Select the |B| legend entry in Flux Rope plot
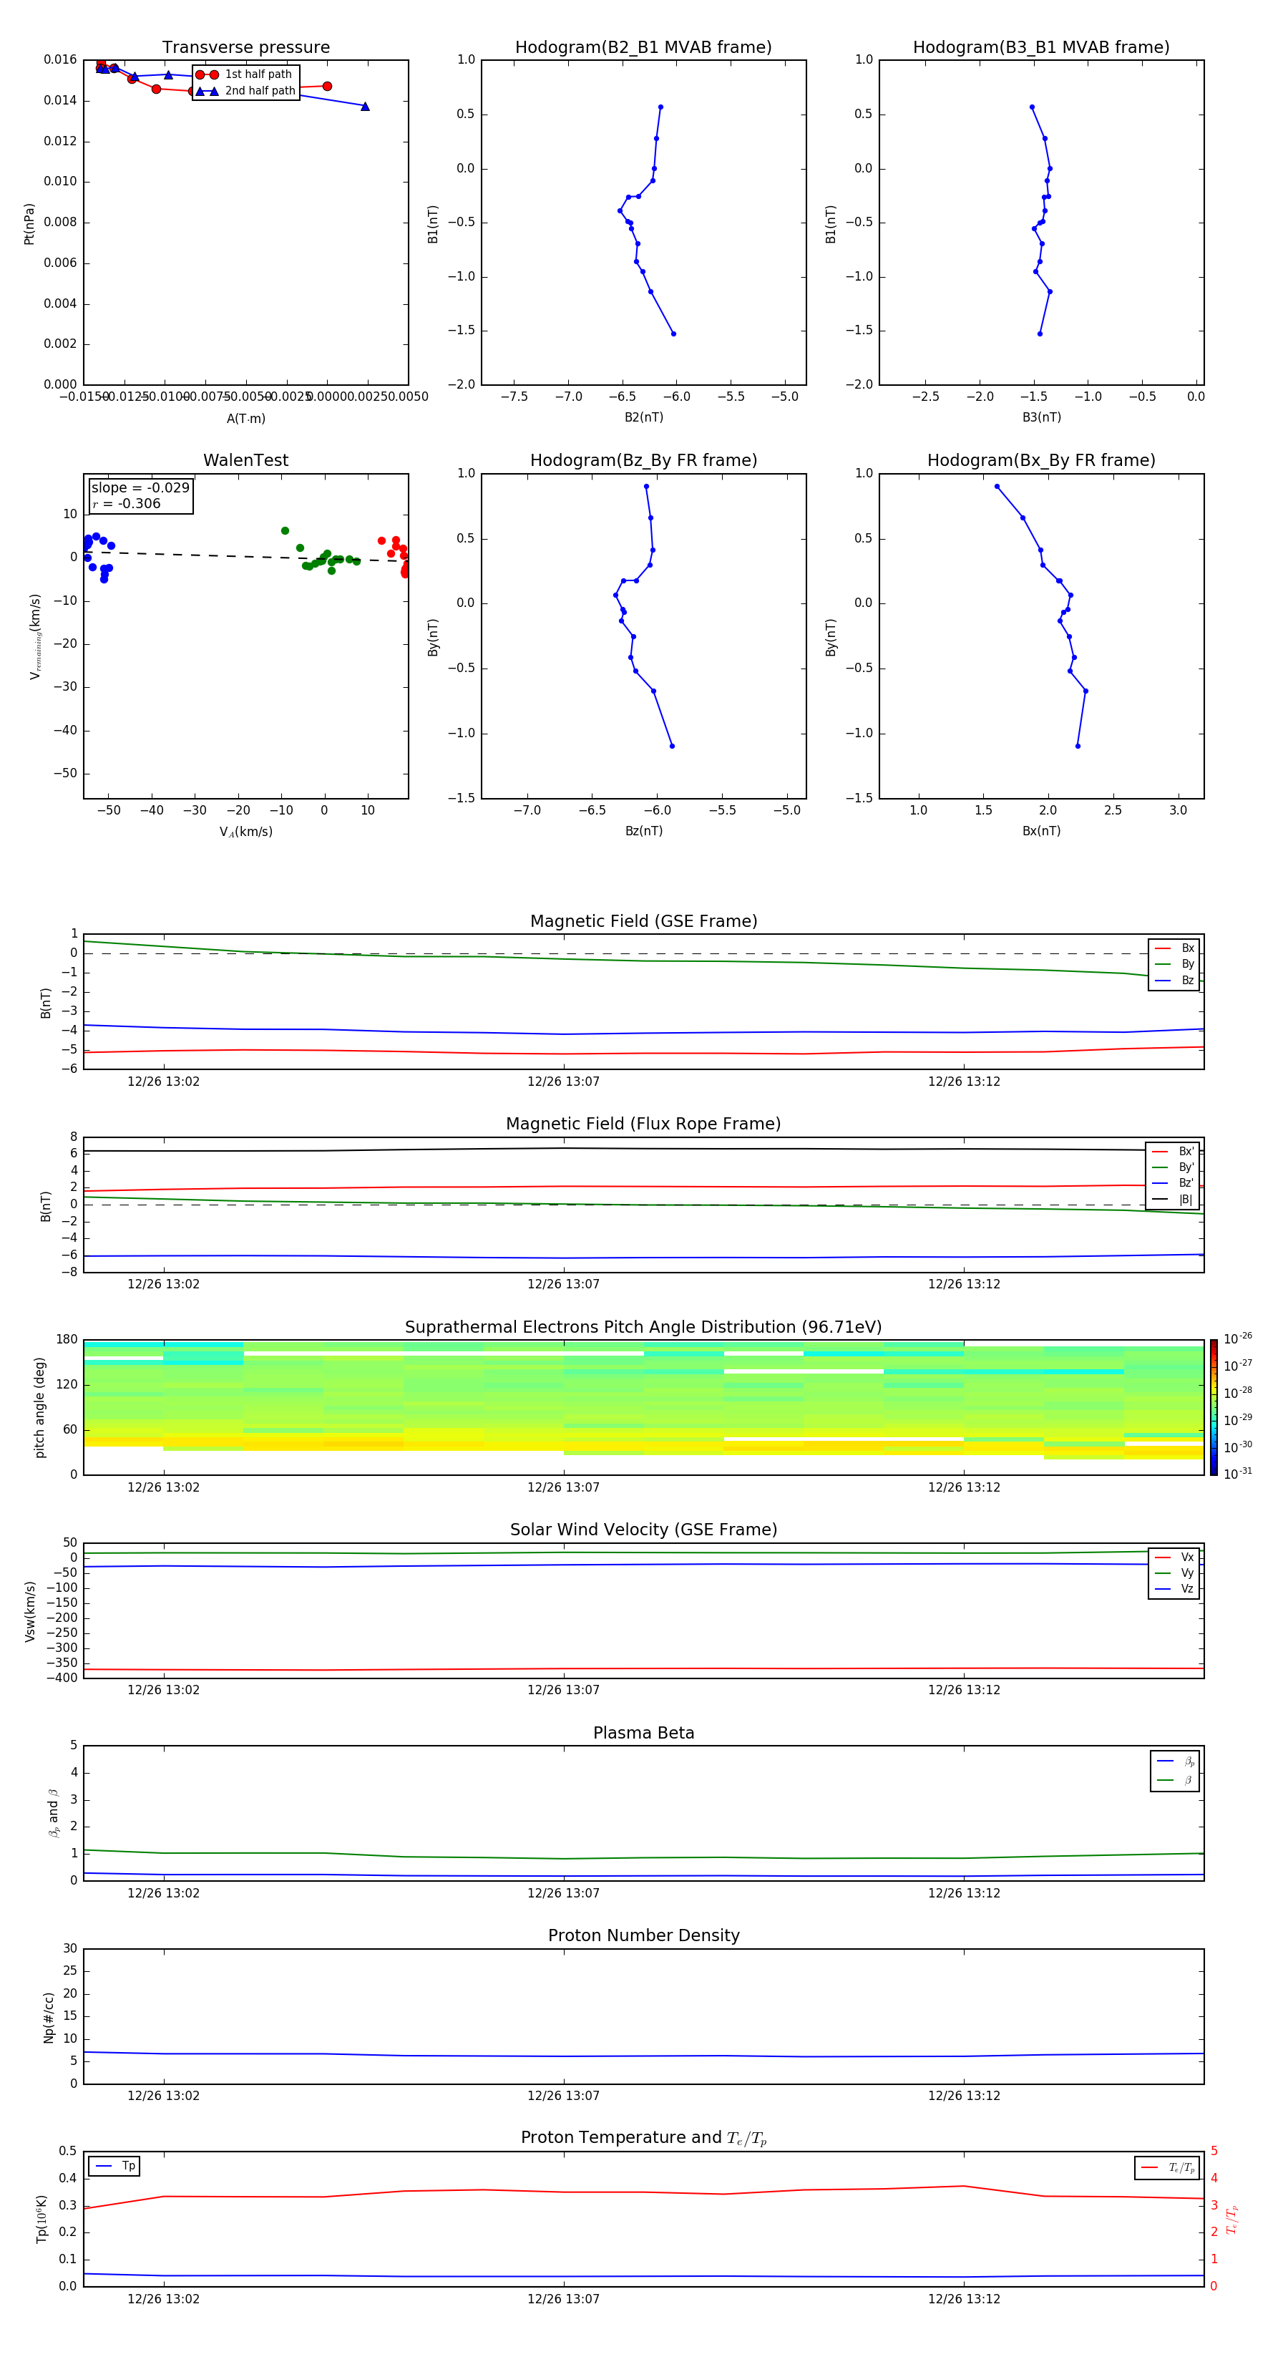Image resolution: width=1288 pixels, height=2362 pixels. (1174, 1200)
